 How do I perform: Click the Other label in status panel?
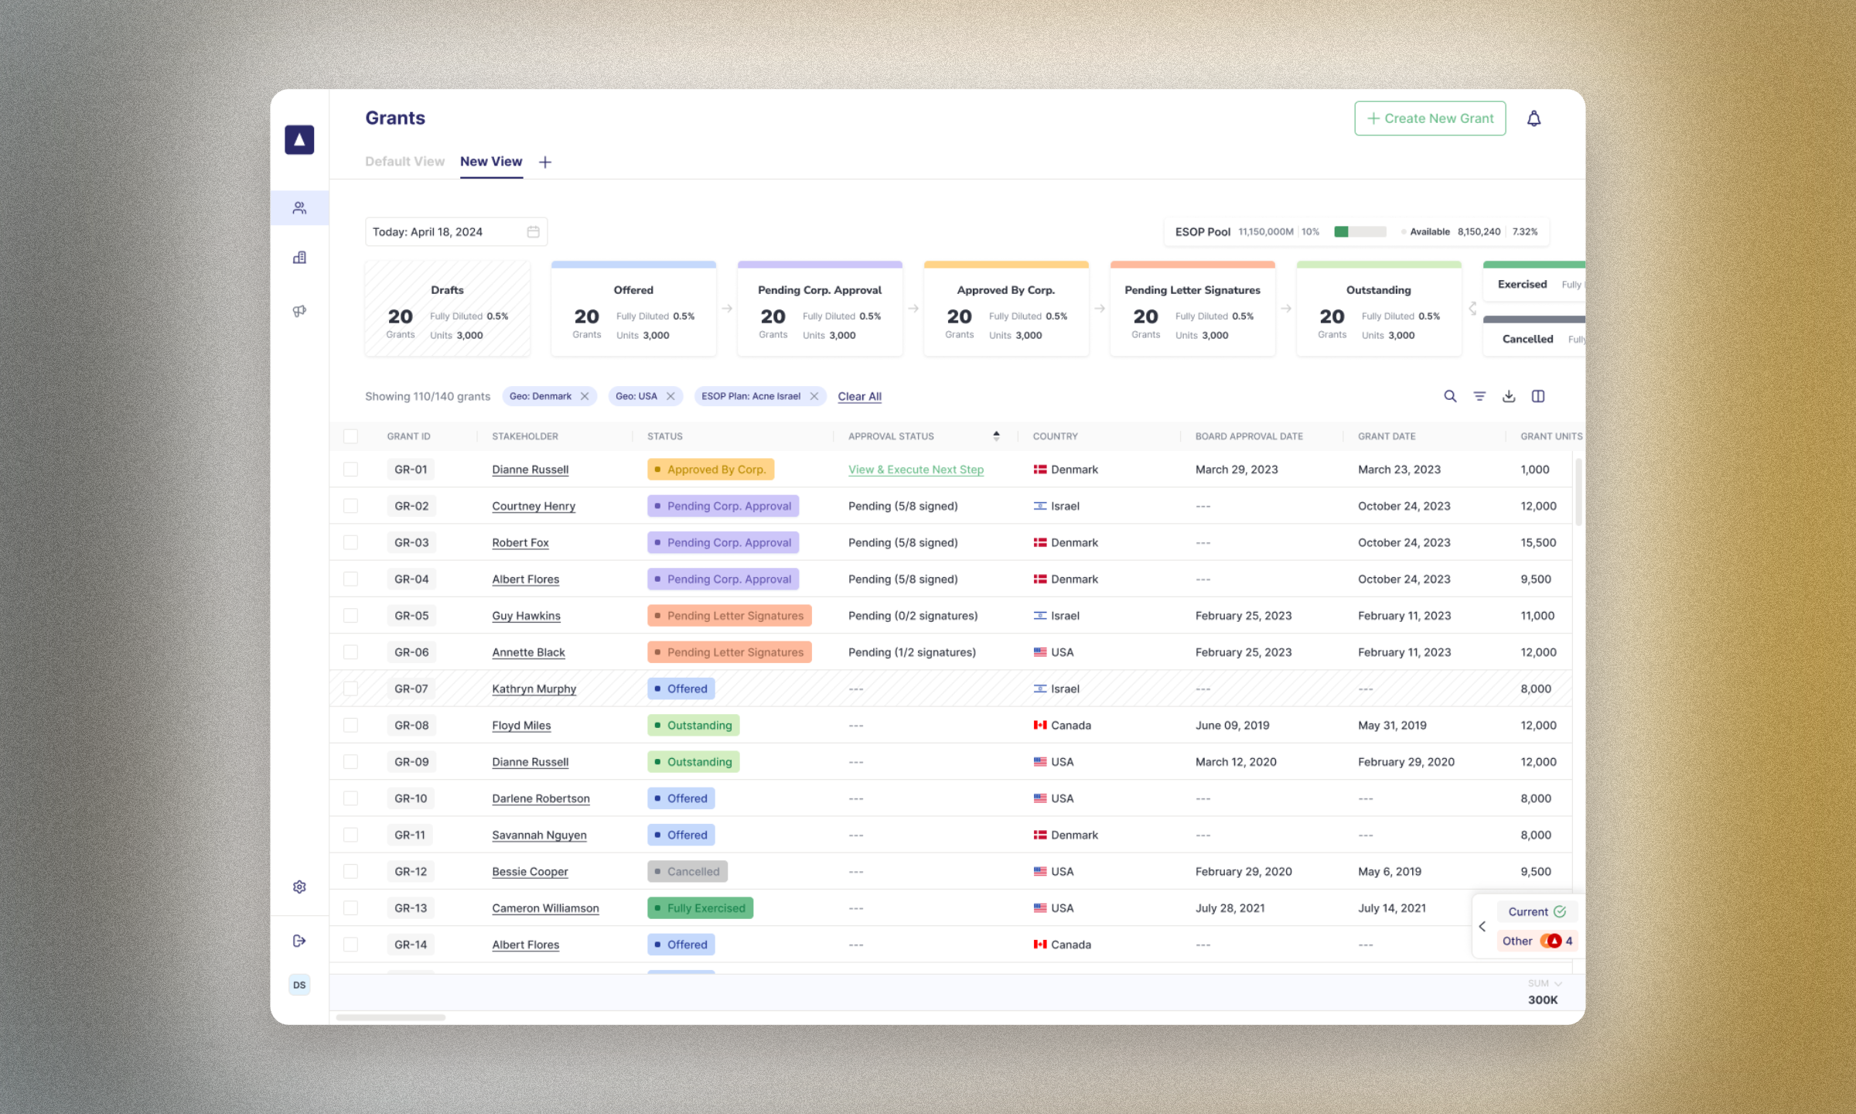pyautogui.click(x=1517, y=941)
